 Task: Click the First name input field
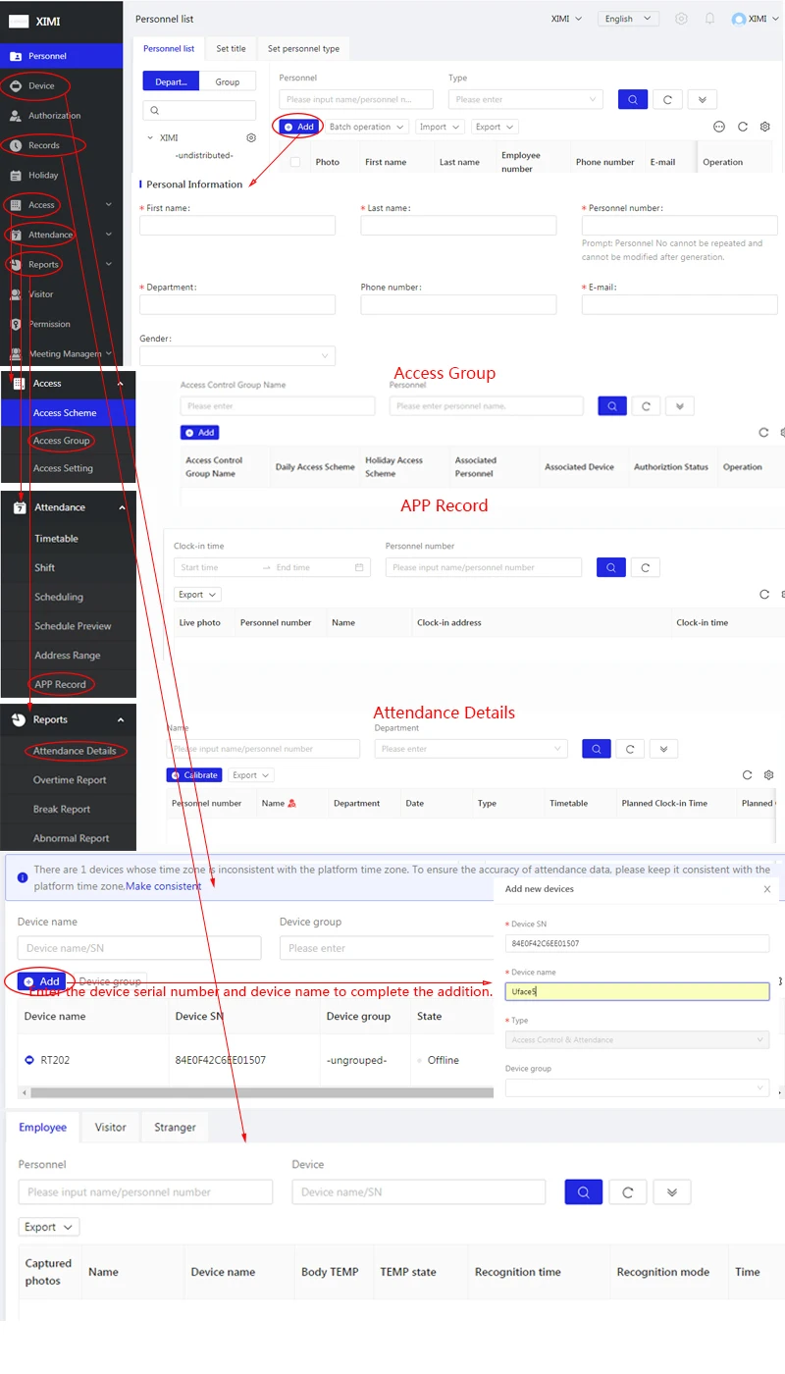pos(237,226)
